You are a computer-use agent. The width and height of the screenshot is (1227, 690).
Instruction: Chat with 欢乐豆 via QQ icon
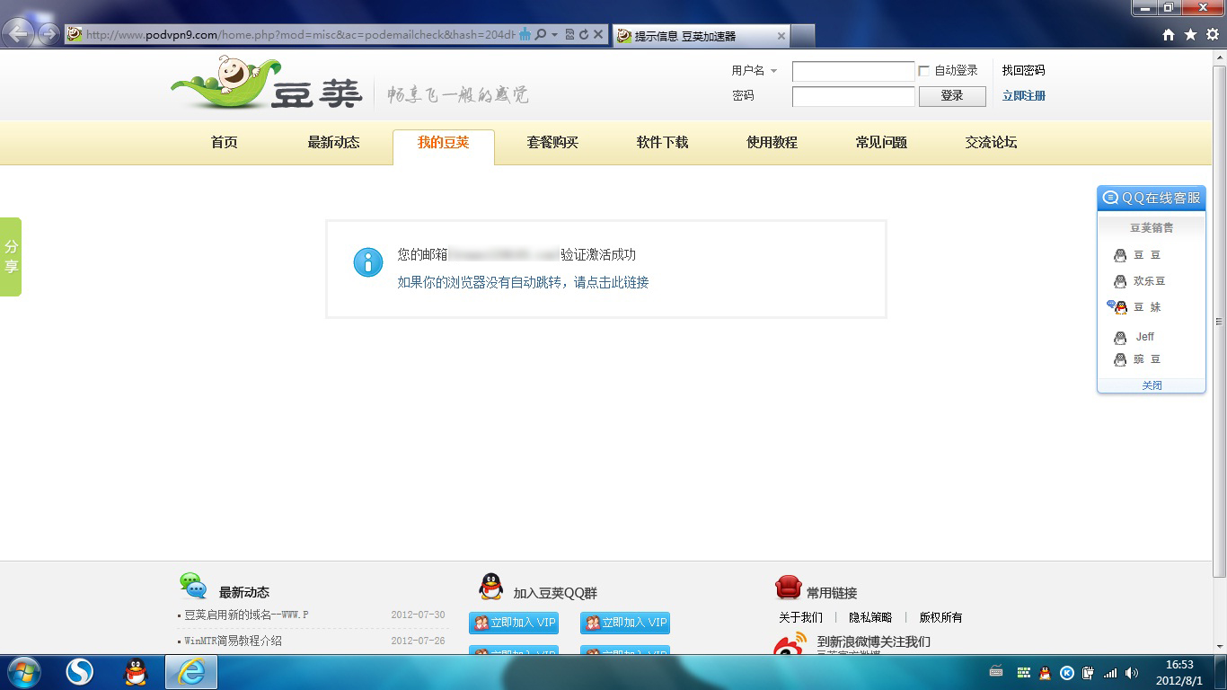[1120, 282]
